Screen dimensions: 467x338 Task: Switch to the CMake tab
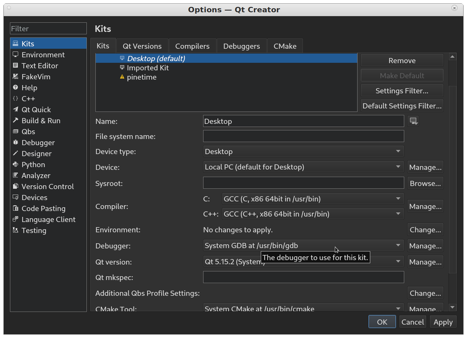click(x=285, y=46)
